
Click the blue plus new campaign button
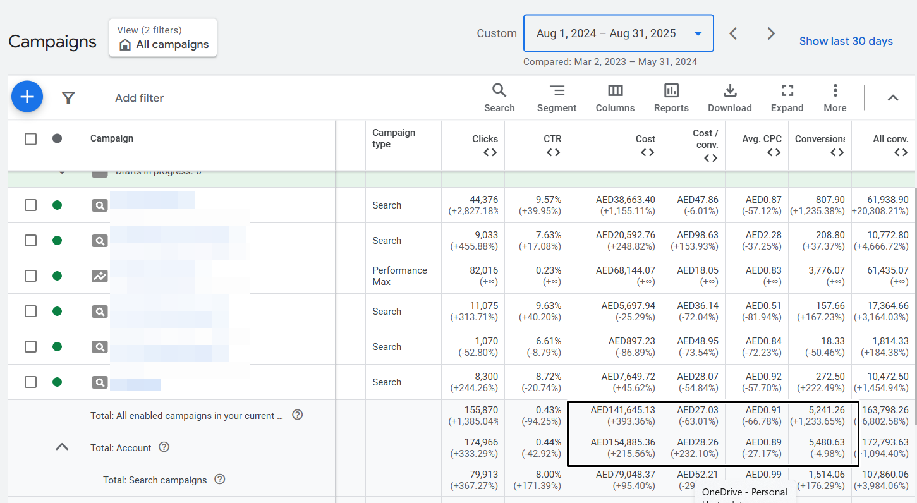[x=27, y=97]
